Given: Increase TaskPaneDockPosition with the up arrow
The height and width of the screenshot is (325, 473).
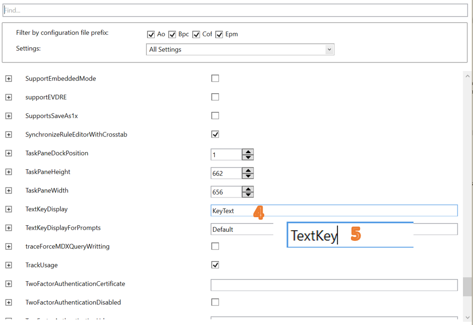Looking at the screenshot, I should pos(248,152).
